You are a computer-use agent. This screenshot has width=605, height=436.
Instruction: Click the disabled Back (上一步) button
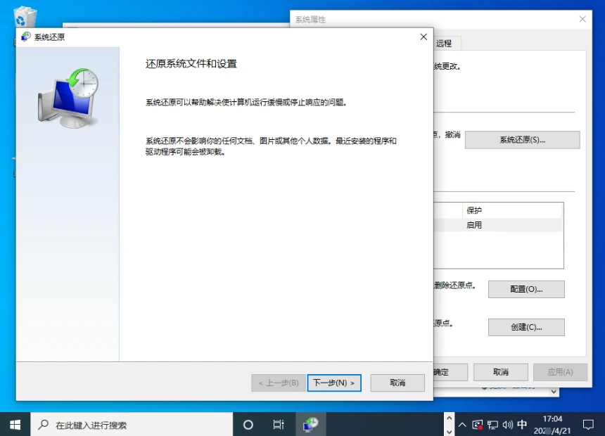pyautogui.click(x=279, y=383)
